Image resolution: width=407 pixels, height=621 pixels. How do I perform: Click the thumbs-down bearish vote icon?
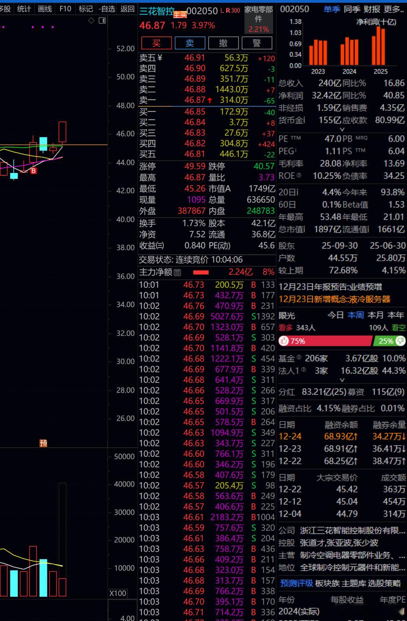point(400,341)
